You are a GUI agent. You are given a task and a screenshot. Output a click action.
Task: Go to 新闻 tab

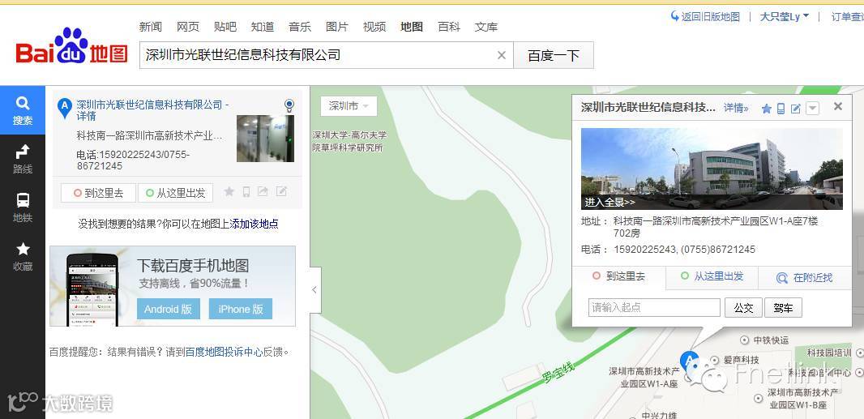151,27
